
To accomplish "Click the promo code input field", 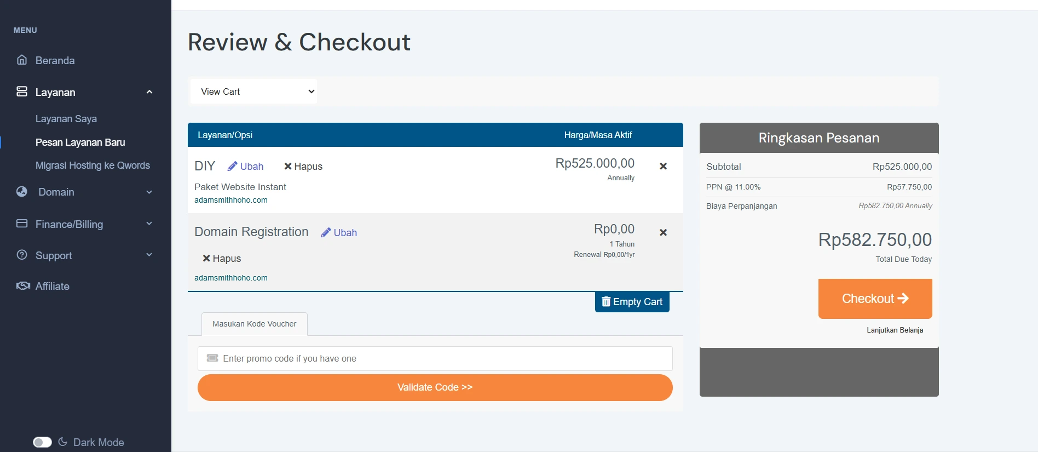I will point(435,358).
